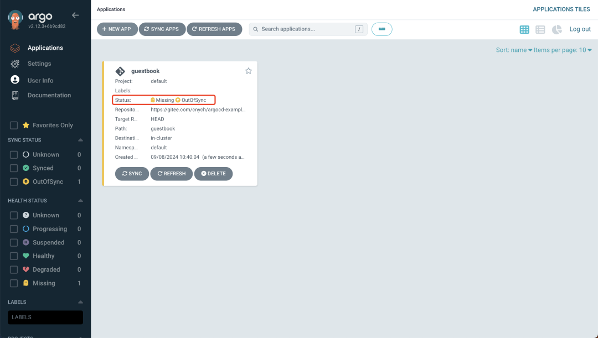598x338 pixels.
Task: Click the Healthy green heart icon
Action: [x=26, y=256]
